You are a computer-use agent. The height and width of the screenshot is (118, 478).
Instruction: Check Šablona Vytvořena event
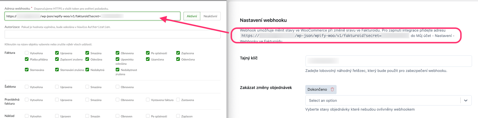[x=27, y=87]
